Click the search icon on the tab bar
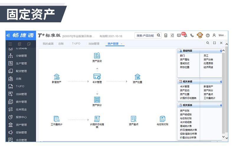233x156 pixels. point(208,43)
